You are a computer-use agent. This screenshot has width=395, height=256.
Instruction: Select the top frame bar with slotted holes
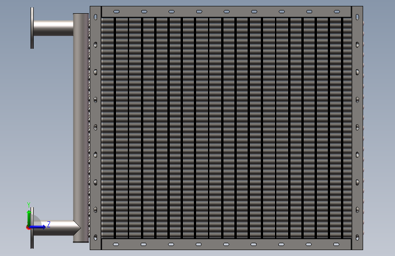tap(226, 11)
